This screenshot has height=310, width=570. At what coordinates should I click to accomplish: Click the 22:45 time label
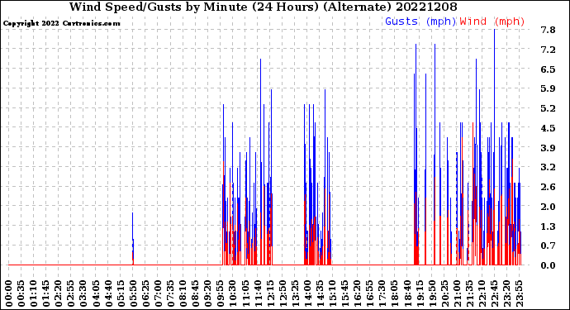(494, 293)
